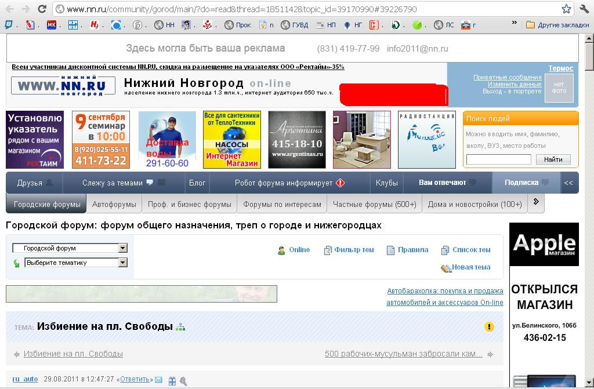Click the red alert icon in Робот форума
This screenshot has height=389, width=594.
(340, 183)
